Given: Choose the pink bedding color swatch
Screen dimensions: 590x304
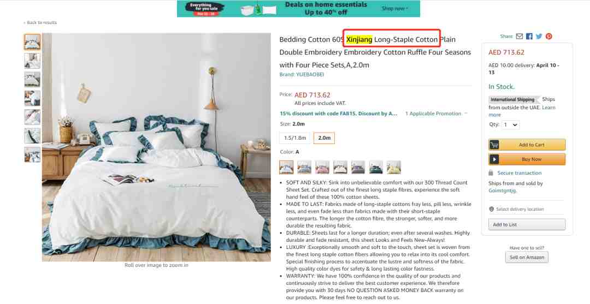Looking at the screenshot, I should [322, 167].
